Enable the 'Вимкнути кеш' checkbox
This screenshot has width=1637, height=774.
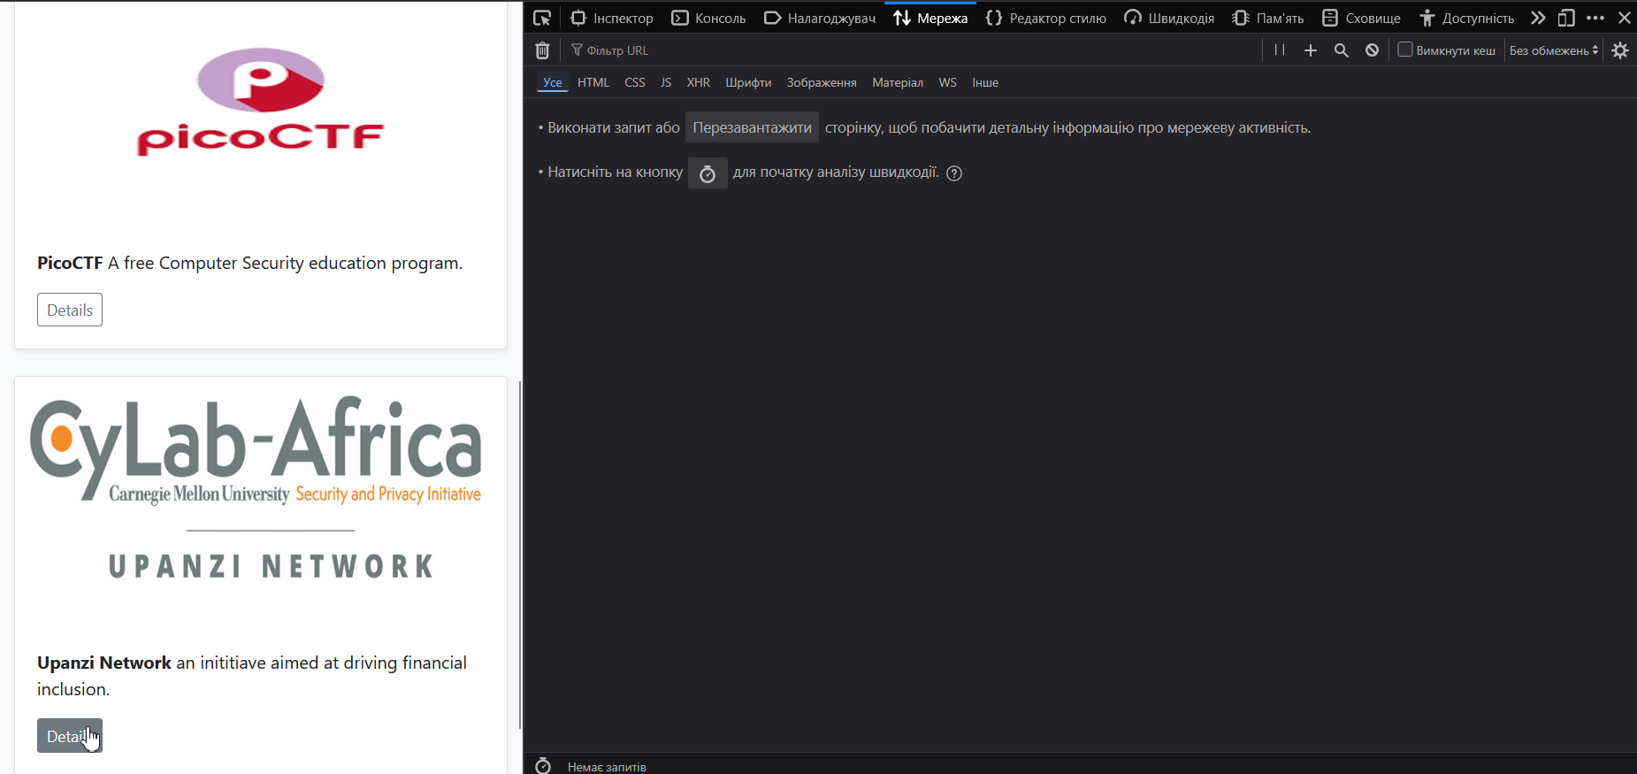1404,50
